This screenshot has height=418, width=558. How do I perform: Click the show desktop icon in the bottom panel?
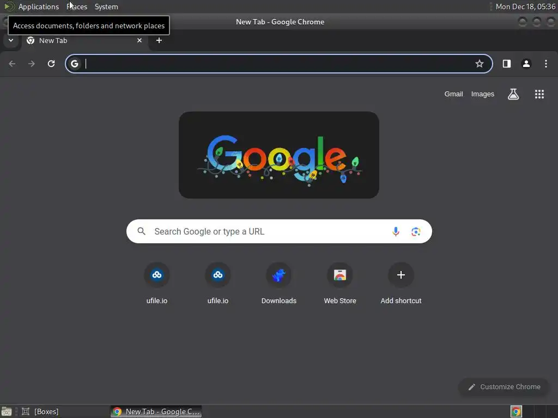7,411
